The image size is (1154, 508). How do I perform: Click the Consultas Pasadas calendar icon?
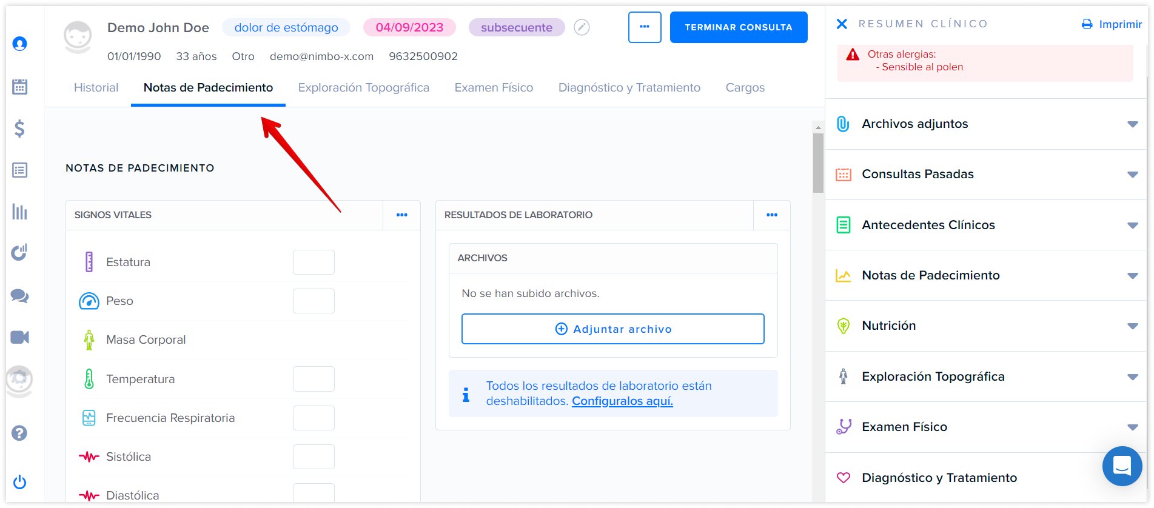[x=844, y=175]
